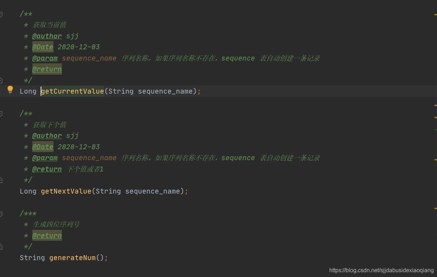Collapse Javadoc at the opening of '获取当前值' comment
Image resolution: width=437 pixels, height=277 pixels.
pos(1,14)
